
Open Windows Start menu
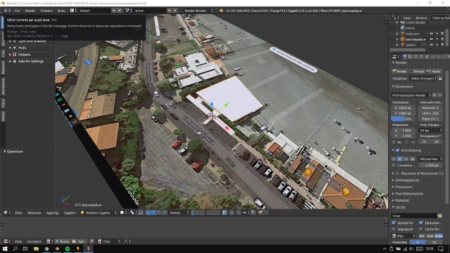pyautogui.click(x=5, y=249)
